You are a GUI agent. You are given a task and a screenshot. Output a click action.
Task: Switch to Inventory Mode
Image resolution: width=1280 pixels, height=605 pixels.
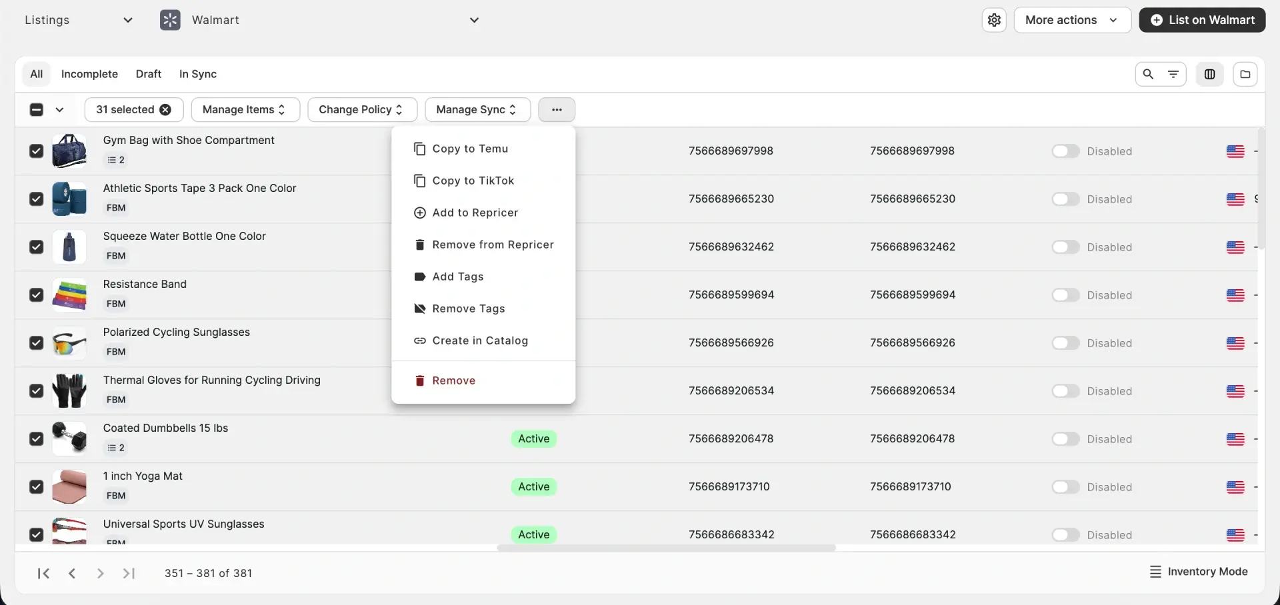[1199, 572]
